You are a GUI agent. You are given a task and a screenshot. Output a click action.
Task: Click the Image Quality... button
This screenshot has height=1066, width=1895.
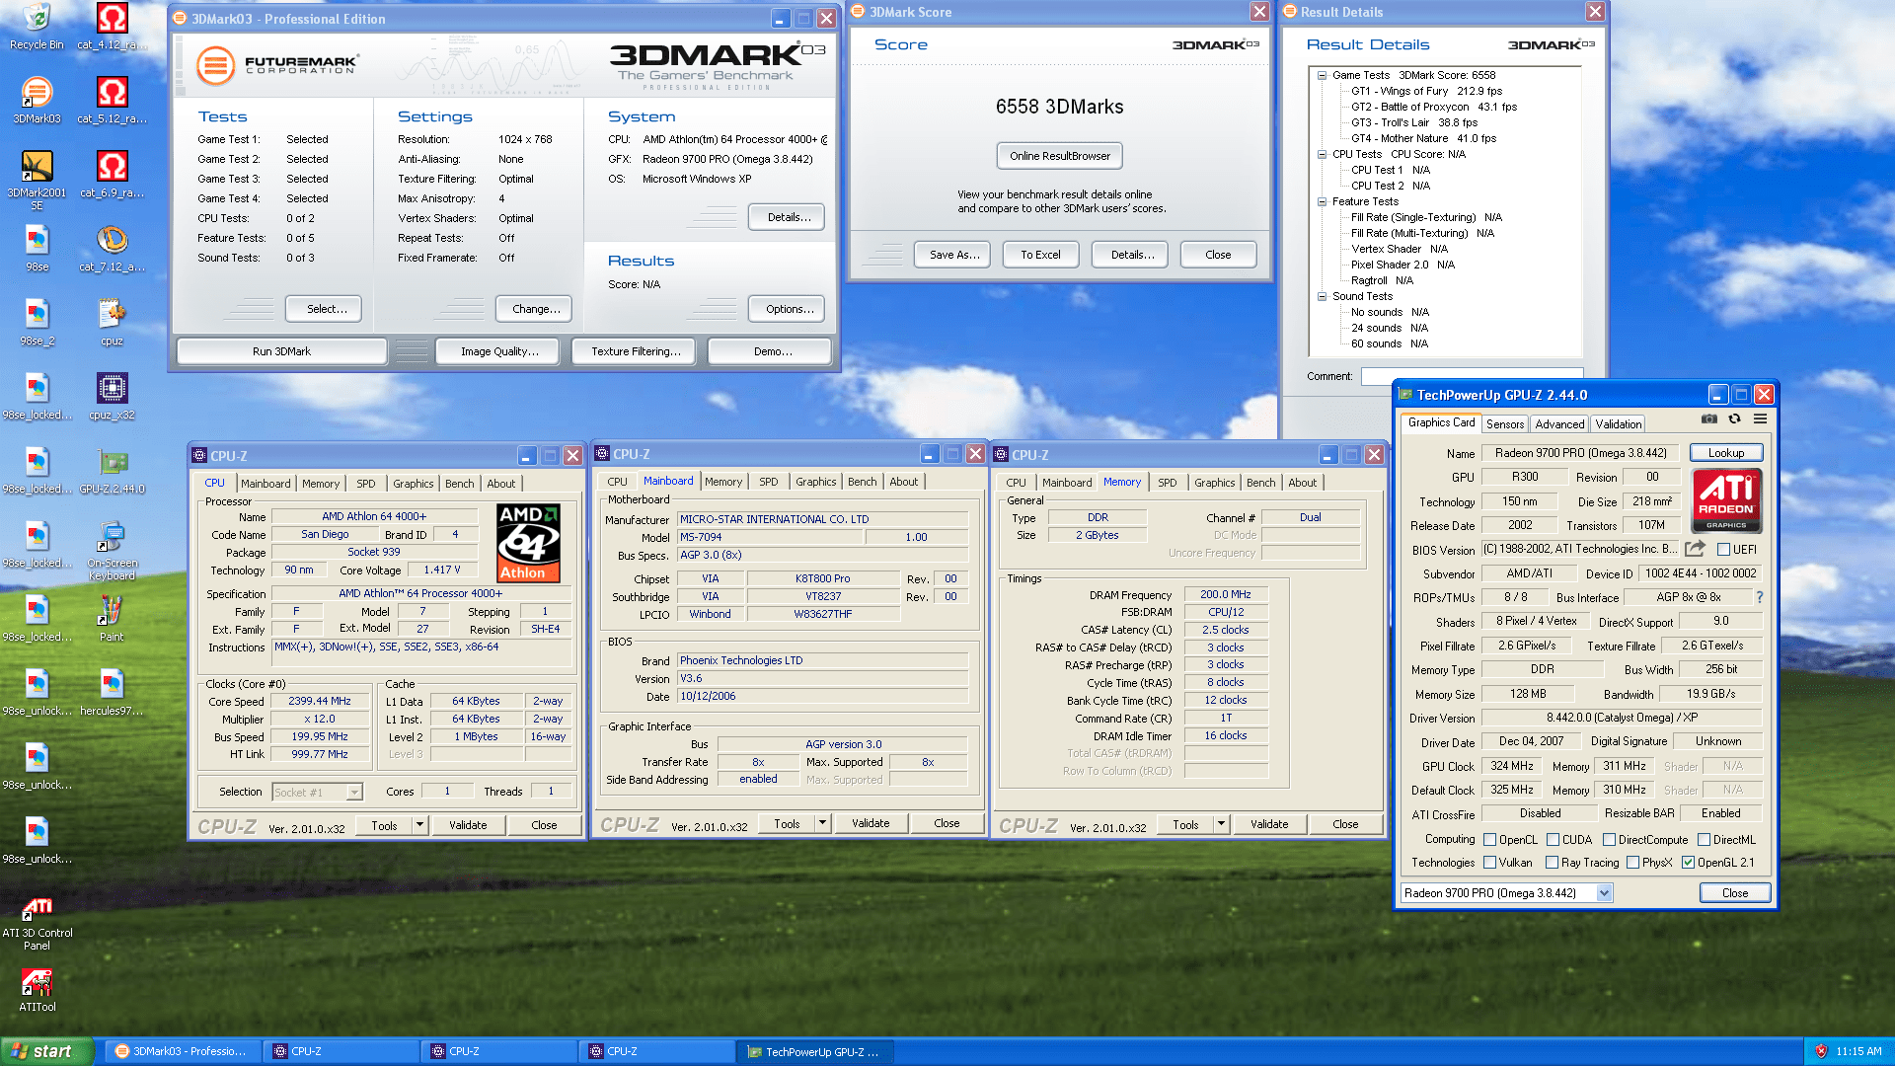499,351
